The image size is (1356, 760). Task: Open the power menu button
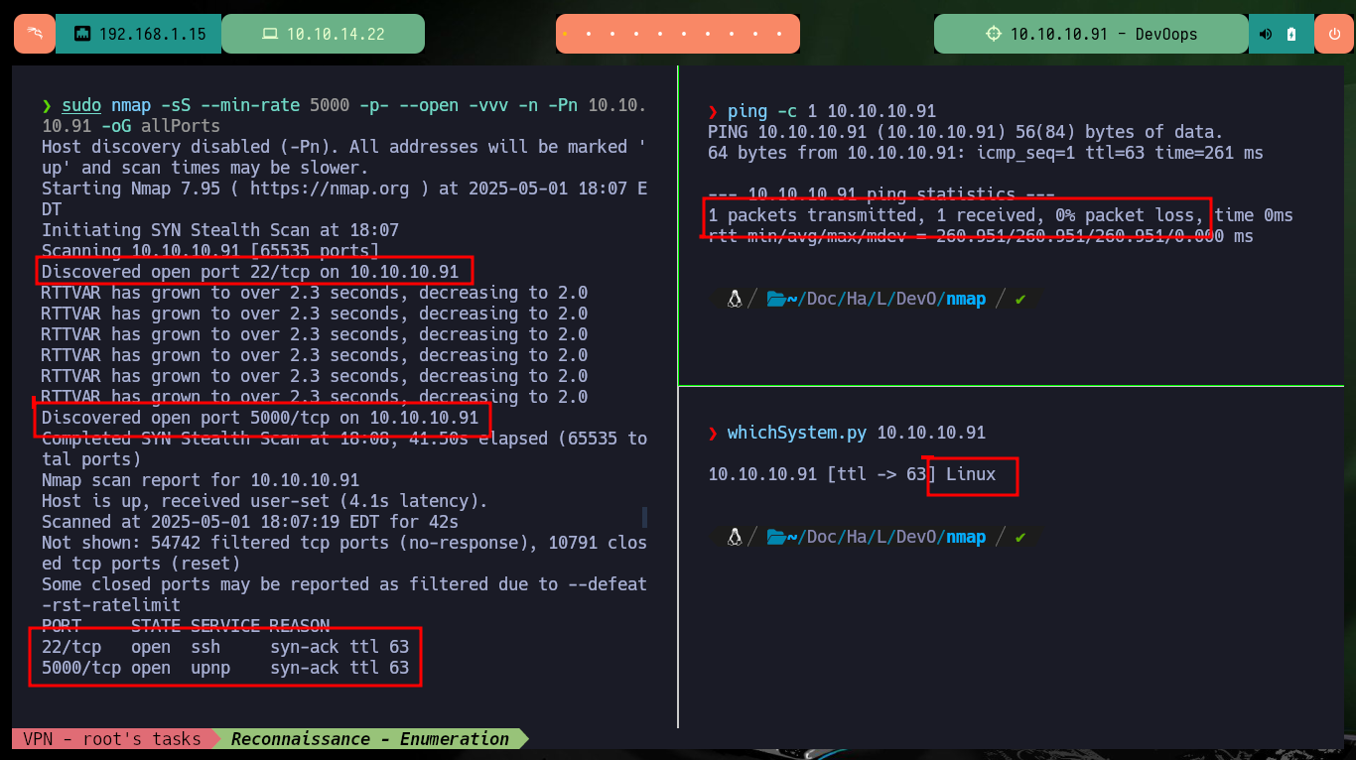(1333, 34)
